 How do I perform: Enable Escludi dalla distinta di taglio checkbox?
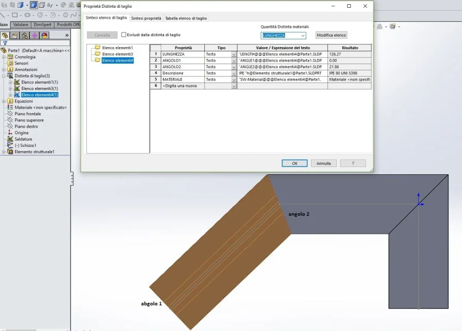pyautogui.click(x=124, y=35)
